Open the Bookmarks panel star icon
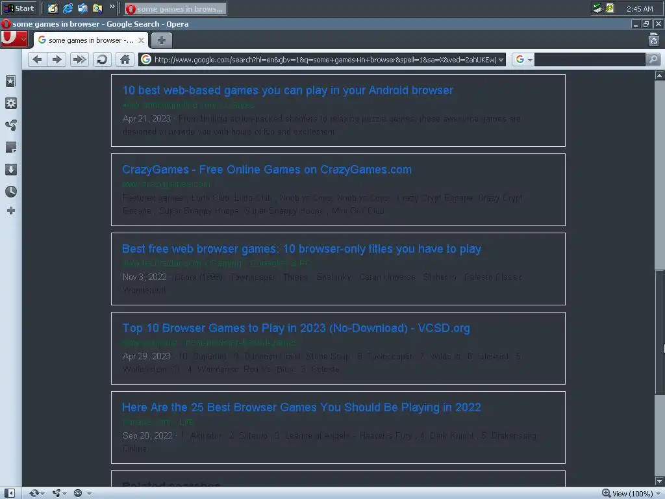Image resolution: width=665 pixels, height=499 pixels. click(x=10, y=81)
